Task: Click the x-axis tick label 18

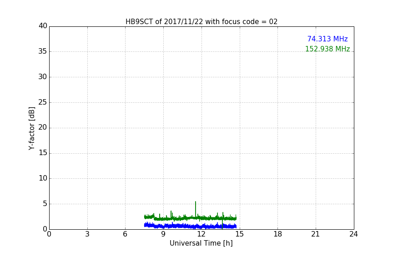Action: [x=278, y=234]
